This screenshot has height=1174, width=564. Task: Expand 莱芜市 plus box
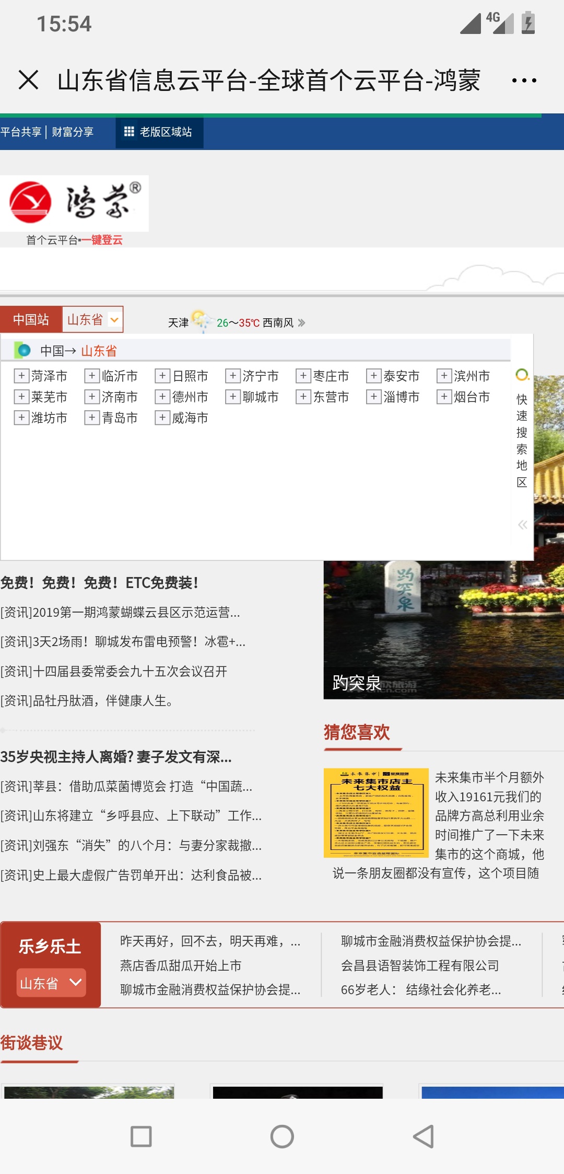[x=21, y=397]
